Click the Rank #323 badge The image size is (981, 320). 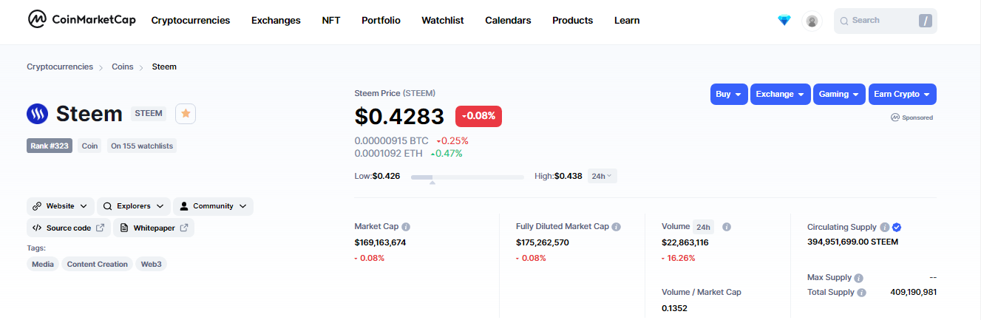click(50, 146)
